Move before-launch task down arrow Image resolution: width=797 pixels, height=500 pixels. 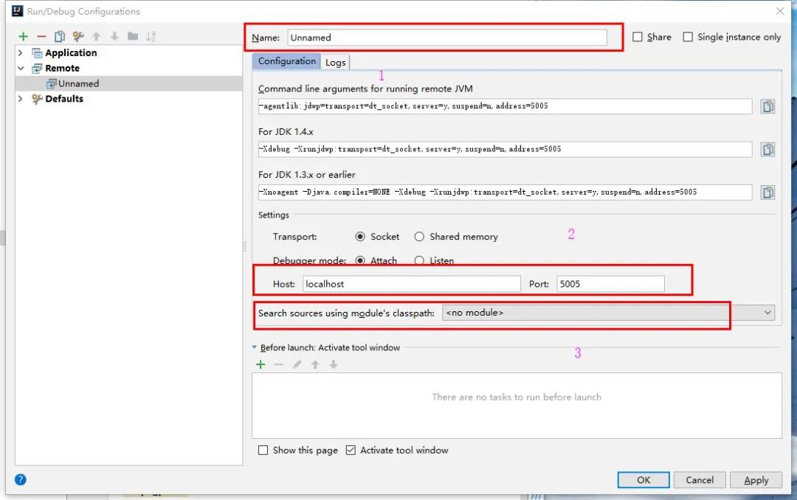[334, 364]
